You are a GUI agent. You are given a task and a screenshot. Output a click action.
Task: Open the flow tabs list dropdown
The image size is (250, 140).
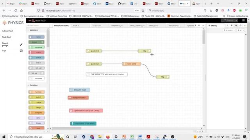[x=203, y=25]
